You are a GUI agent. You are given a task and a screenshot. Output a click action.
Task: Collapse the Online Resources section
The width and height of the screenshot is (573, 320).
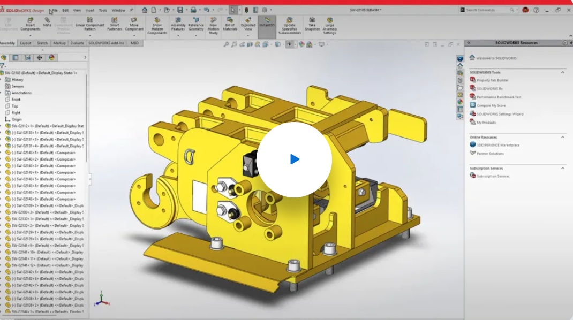tap(563, 137)
